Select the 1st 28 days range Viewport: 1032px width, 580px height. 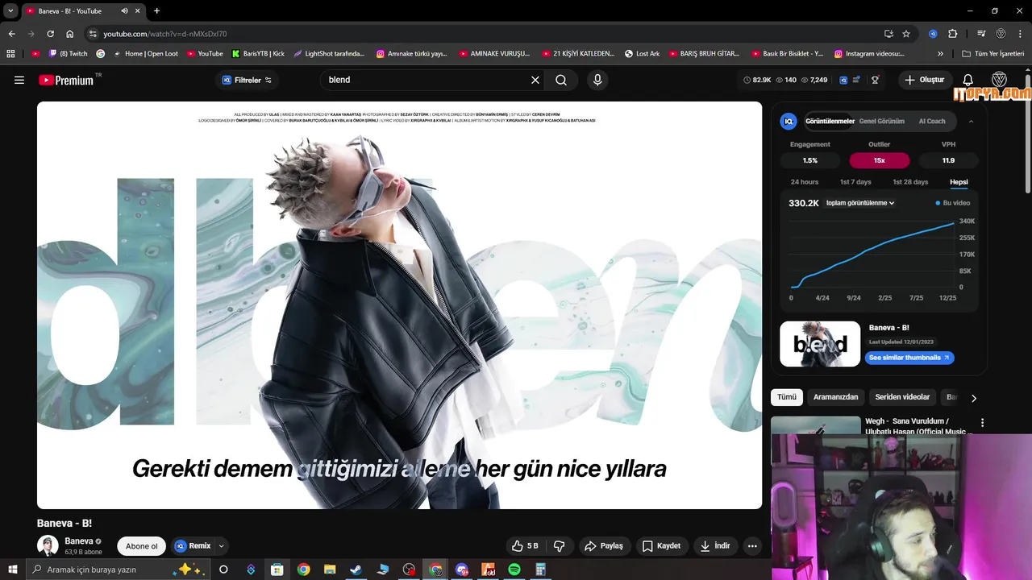910,182
